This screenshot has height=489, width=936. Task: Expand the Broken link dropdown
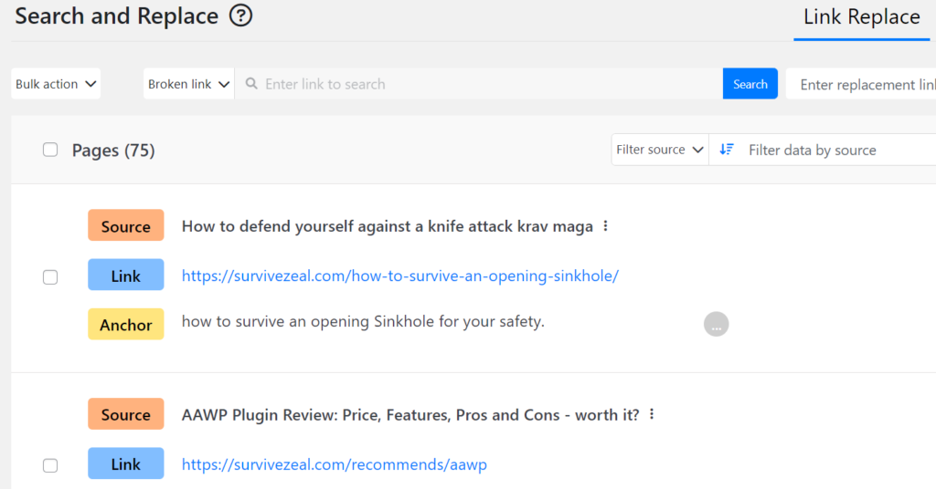(189, 84)
